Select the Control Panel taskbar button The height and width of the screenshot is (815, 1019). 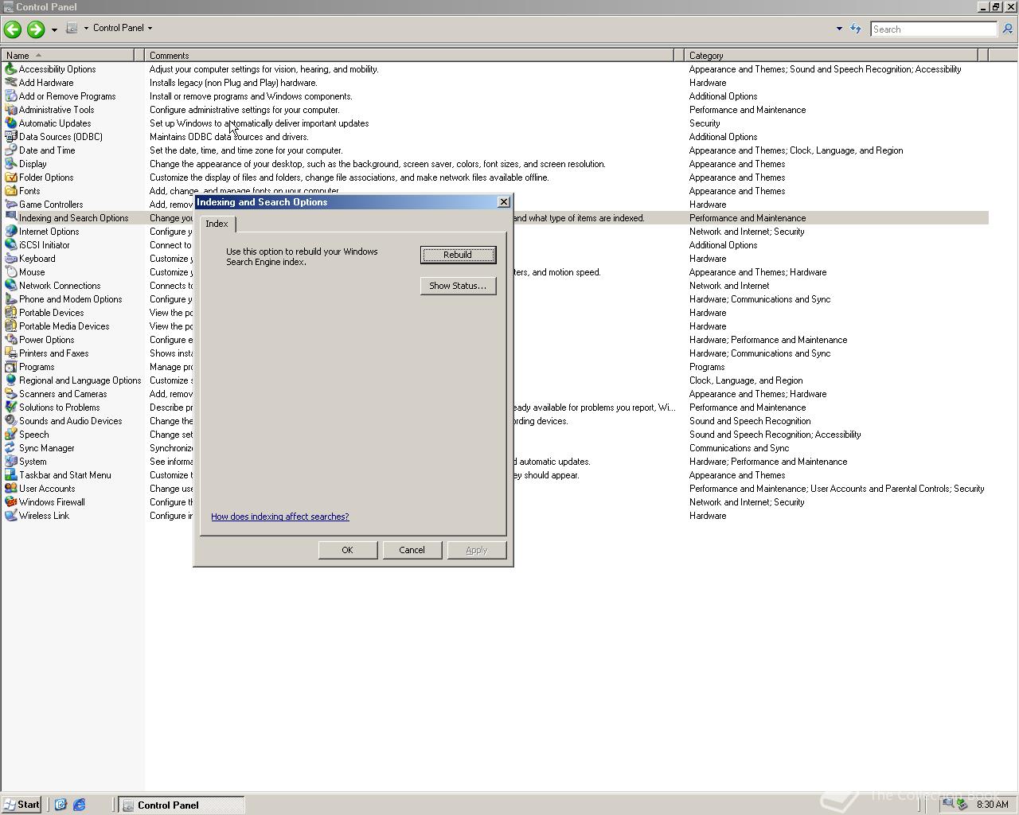coord(182,805)
